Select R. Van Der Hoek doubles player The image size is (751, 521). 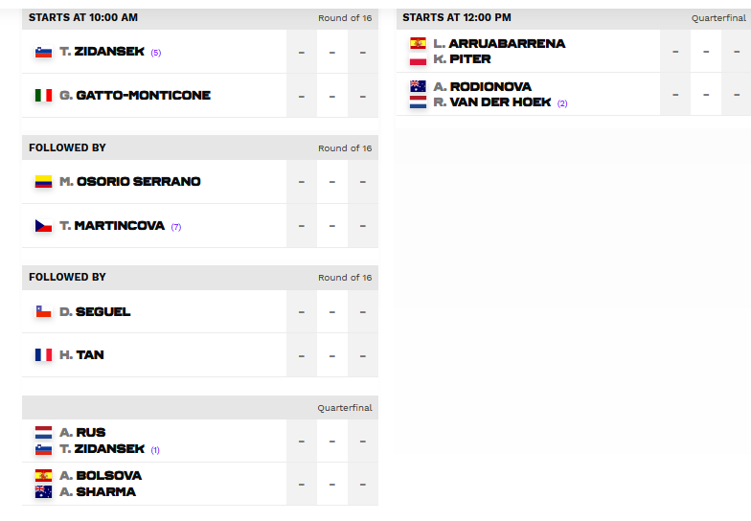[492, 102]
